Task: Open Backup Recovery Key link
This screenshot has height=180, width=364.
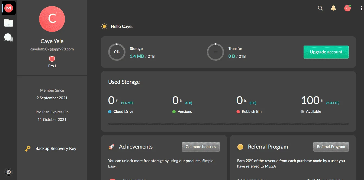Action: [56, 149]
